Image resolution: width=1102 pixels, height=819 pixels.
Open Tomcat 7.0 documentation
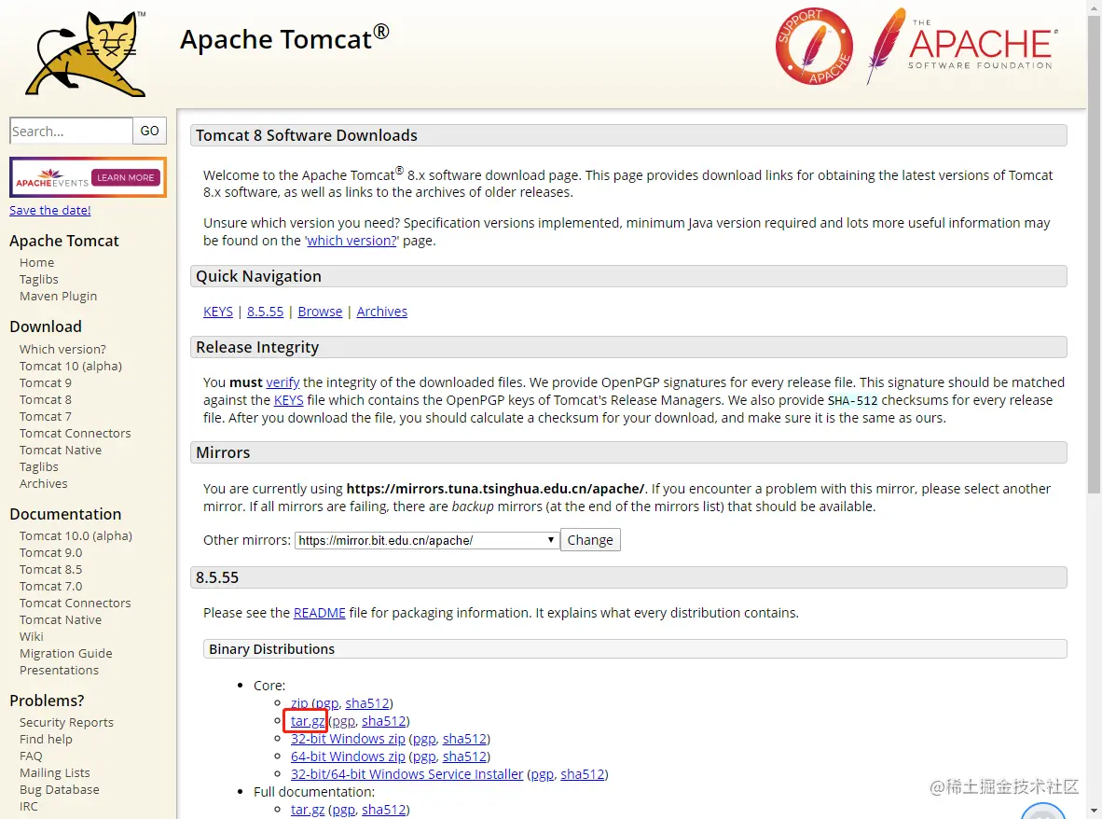(50, 587)
